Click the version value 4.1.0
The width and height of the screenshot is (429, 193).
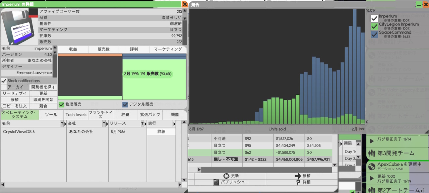48,54
